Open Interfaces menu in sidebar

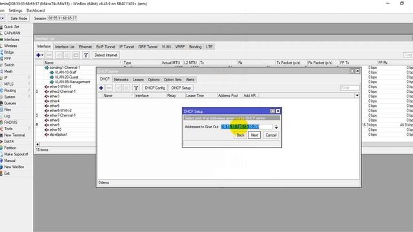[12, 39]
